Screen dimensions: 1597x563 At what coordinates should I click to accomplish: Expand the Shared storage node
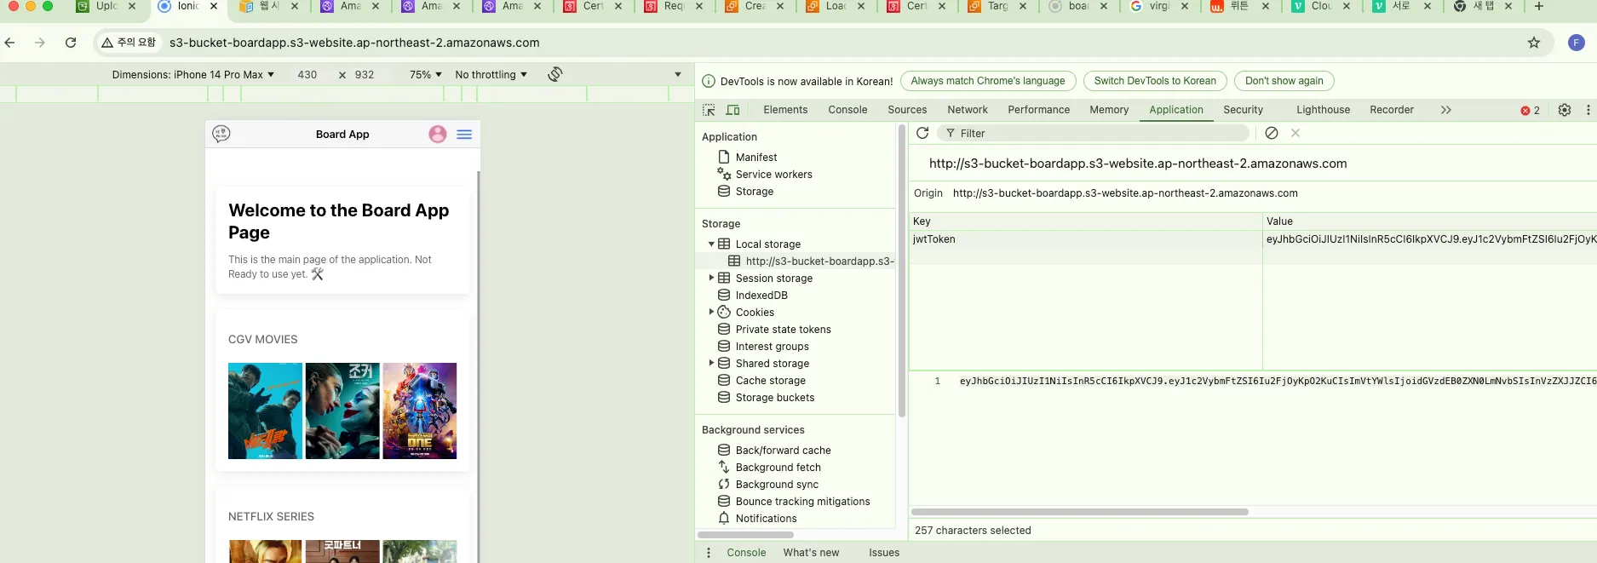click(x=711, y=363)
